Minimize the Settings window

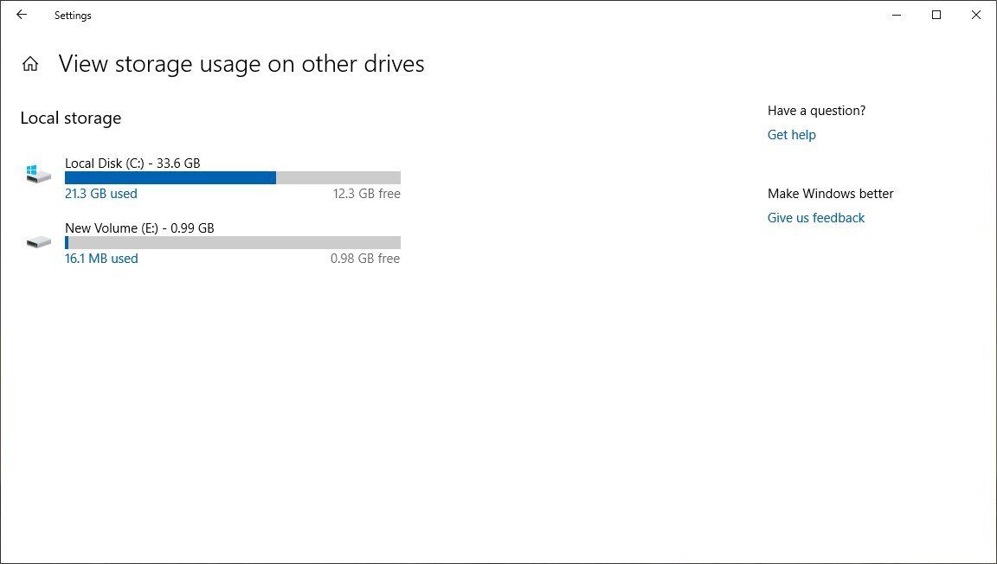[897, 15]
